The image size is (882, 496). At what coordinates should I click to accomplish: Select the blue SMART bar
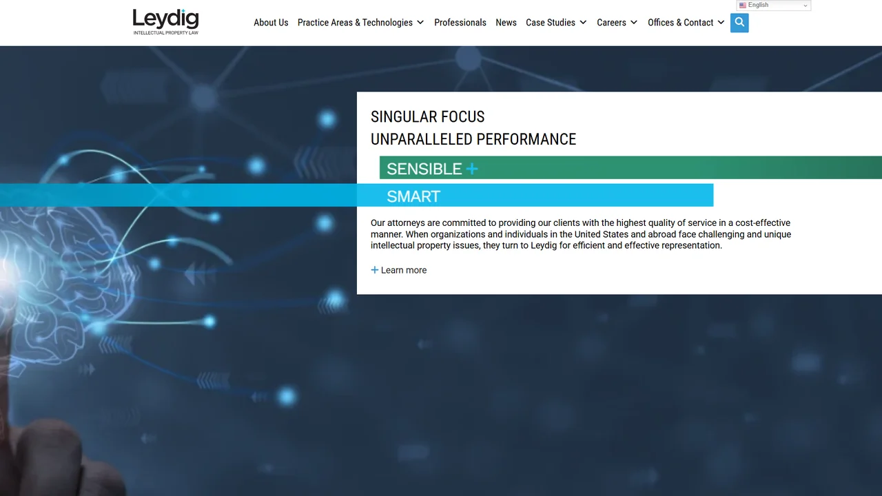click(356, 195)
